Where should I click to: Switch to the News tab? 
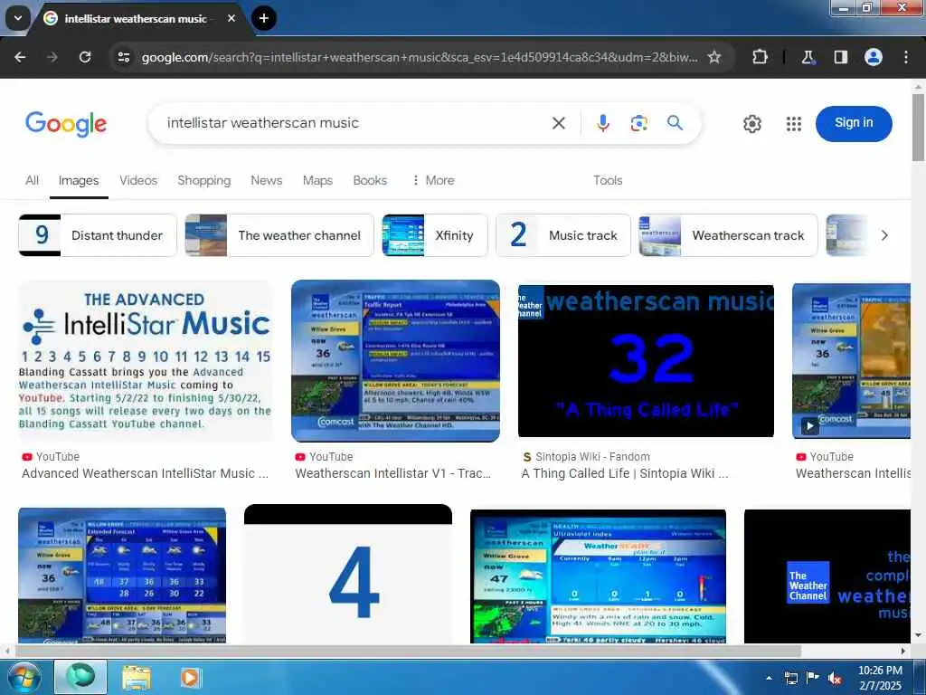(x=267, y=180)
